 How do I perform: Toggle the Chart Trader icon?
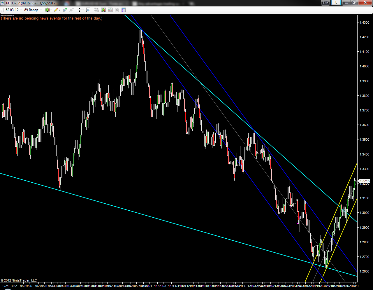[97, 10]
